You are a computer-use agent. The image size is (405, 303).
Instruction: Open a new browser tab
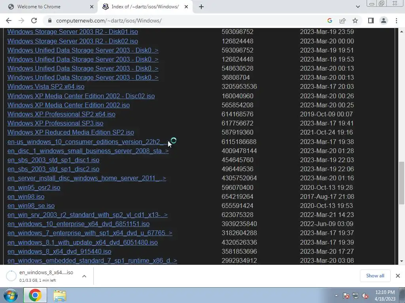201,7
